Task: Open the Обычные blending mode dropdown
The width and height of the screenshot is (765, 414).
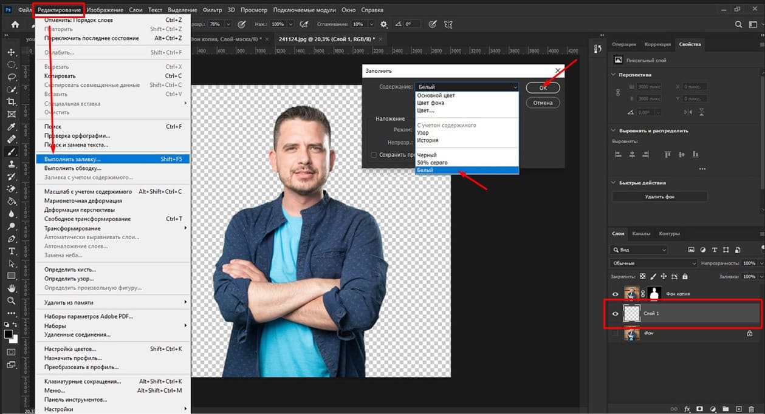Action: click(654, 263)
